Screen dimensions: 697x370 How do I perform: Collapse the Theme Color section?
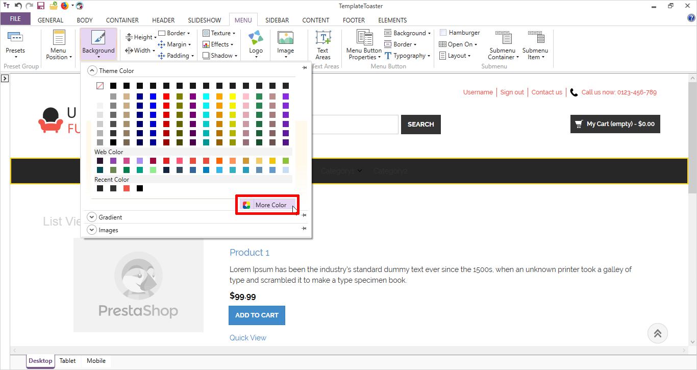pyautogui.click(x=92, y=71)
